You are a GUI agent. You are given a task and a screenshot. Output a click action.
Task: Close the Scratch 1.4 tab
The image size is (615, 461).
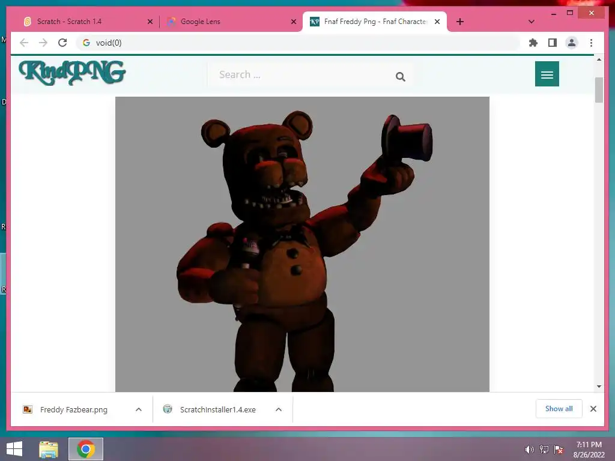coord(150,22)
